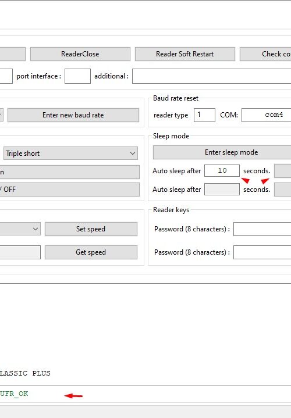Click the ReaderClose button
The width and height of the screenshot is (291, 418).
point(80,54)
